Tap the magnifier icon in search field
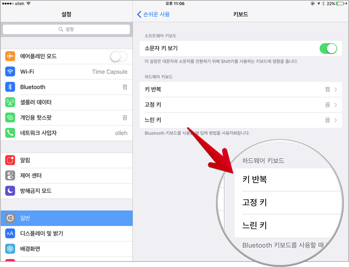This screenshot has width=349, height=267. coord(60,29)
